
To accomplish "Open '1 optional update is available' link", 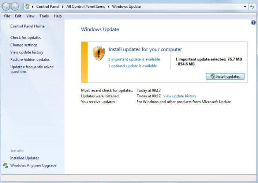I will 132,66.
